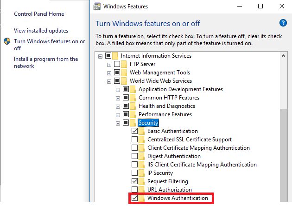Screen dimensions: 292x206
Task: Uncheck the Request Filtering checkbox
Action: point(134,181)
